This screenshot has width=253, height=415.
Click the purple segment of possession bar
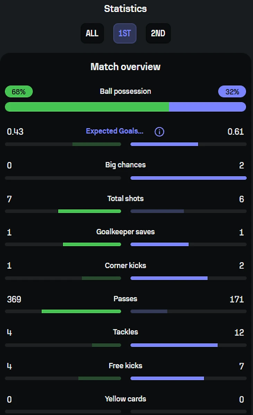(x=207, y=107)
